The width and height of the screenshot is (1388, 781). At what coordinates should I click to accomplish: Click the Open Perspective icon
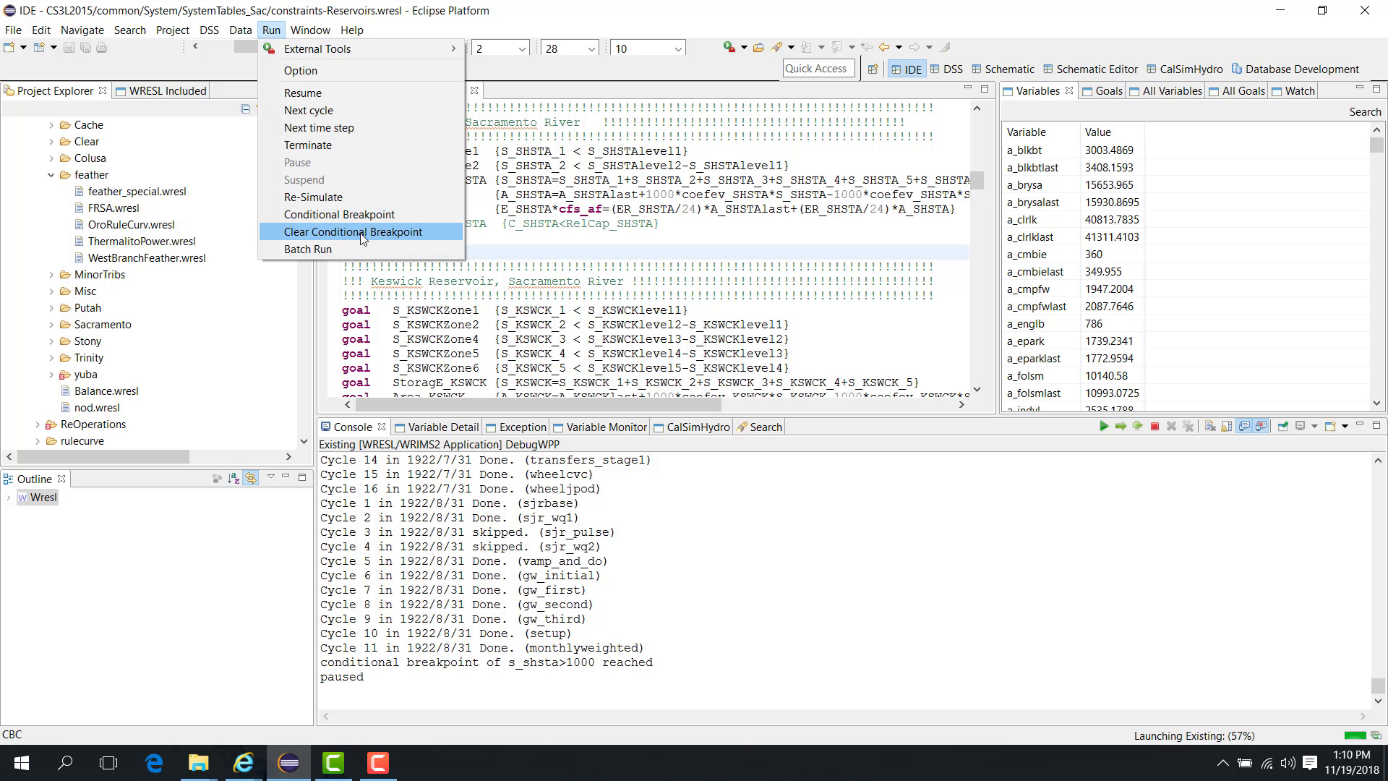pyautogui.click(x=873, y=69)
